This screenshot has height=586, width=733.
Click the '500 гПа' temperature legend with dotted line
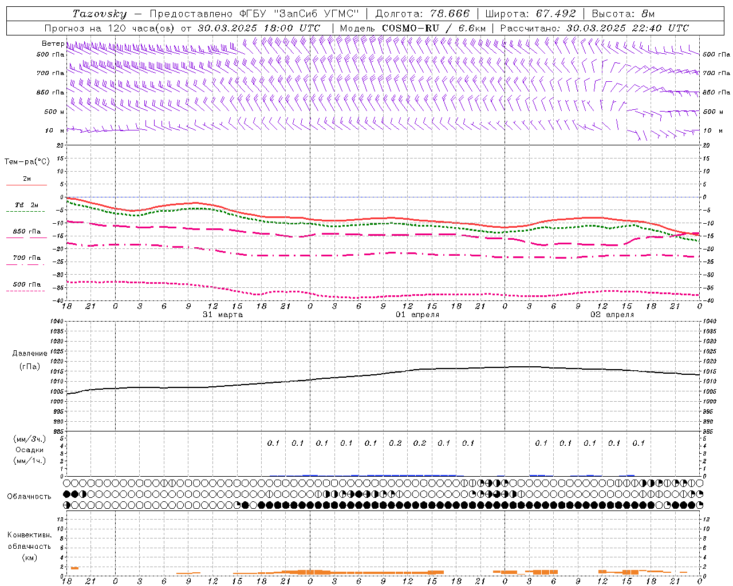[x=27, y=284]
